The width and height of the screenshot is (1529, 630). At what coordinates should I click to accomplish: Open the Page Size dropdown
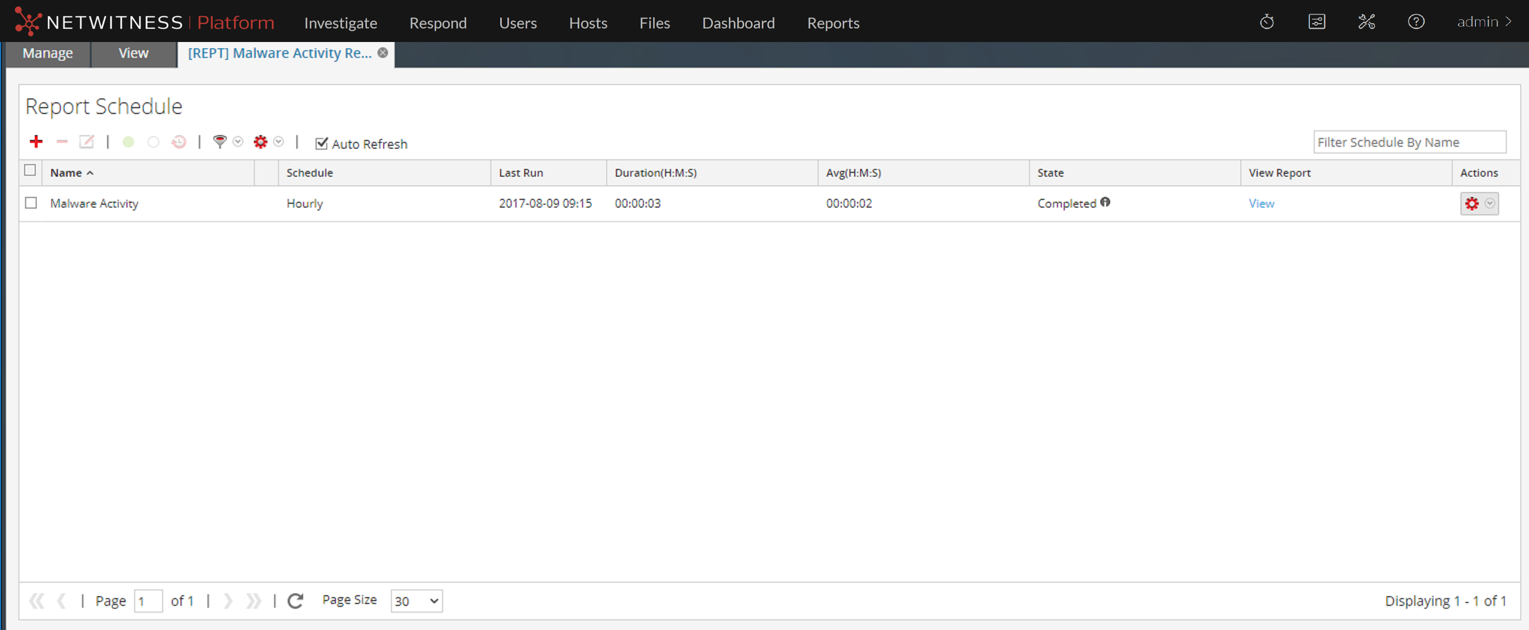tap(417, 601)
